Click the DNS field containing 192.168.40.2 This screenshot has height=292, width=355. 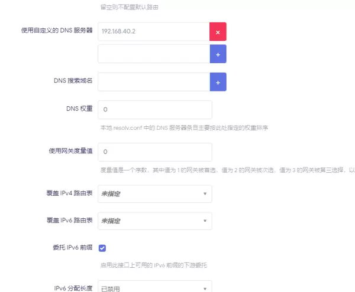coord(153,32)
